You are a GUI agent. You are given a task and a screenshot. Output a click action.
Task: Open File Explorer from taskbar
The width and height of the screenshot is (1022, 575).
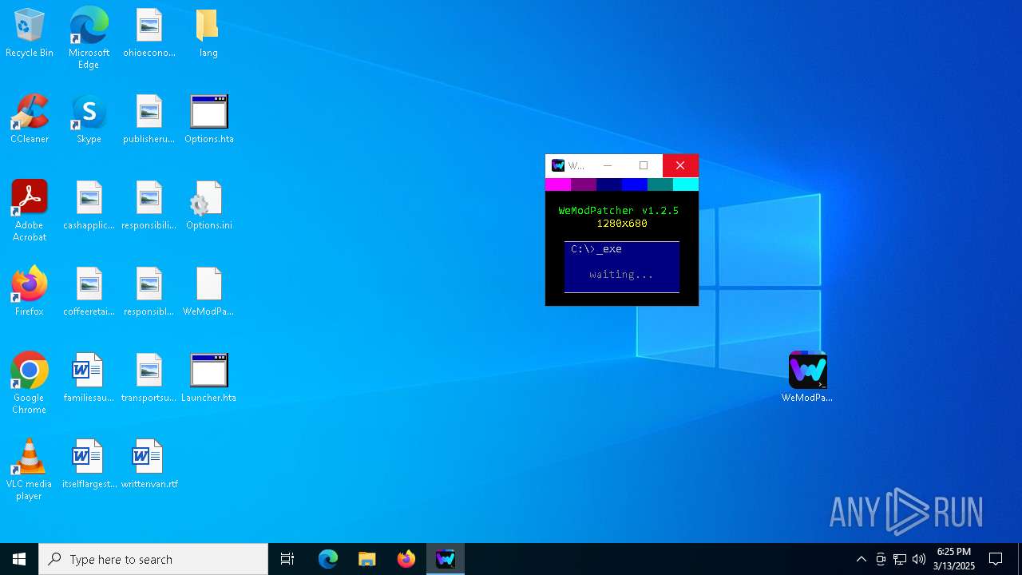[367, 559]
